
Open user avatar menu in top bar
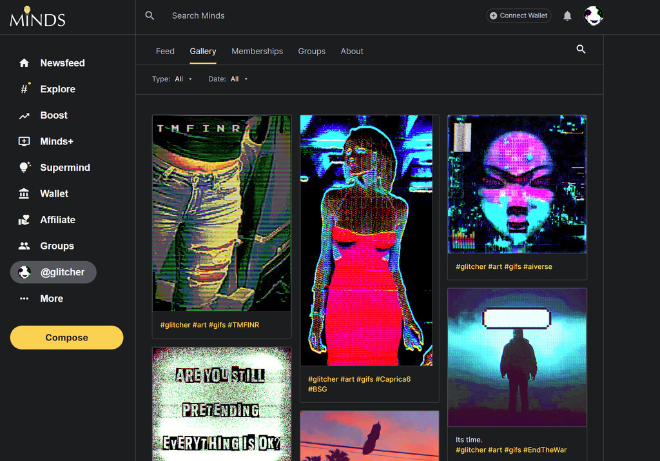[593, 16]
